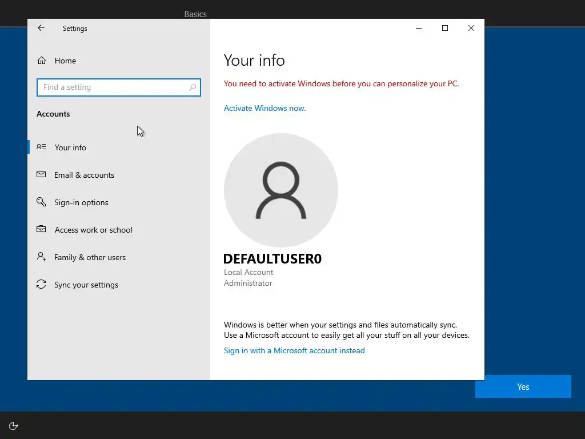The width and height of the screenshot is (585, 439).
Task: Click the Accounts section heading
Action: pyautogui.click(x=53, y=114)
